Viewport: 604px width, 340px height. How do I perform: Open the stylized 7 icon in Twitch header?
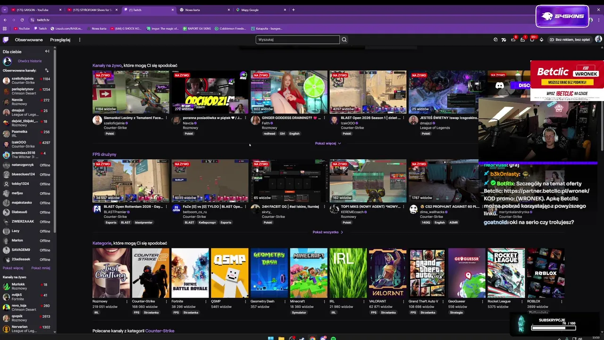[504, 40]
